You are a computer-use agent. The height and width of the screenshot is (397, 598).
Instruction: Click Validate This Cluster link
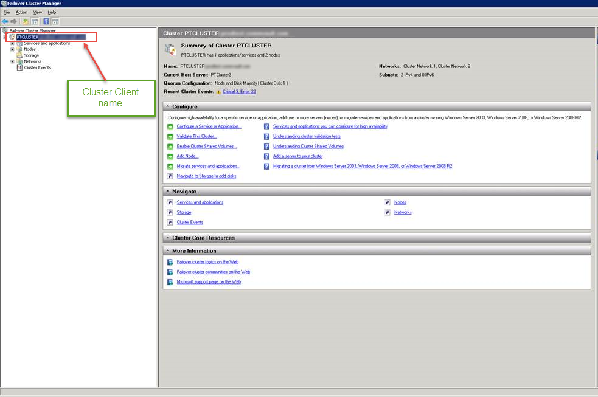click(x=196, y=136)
